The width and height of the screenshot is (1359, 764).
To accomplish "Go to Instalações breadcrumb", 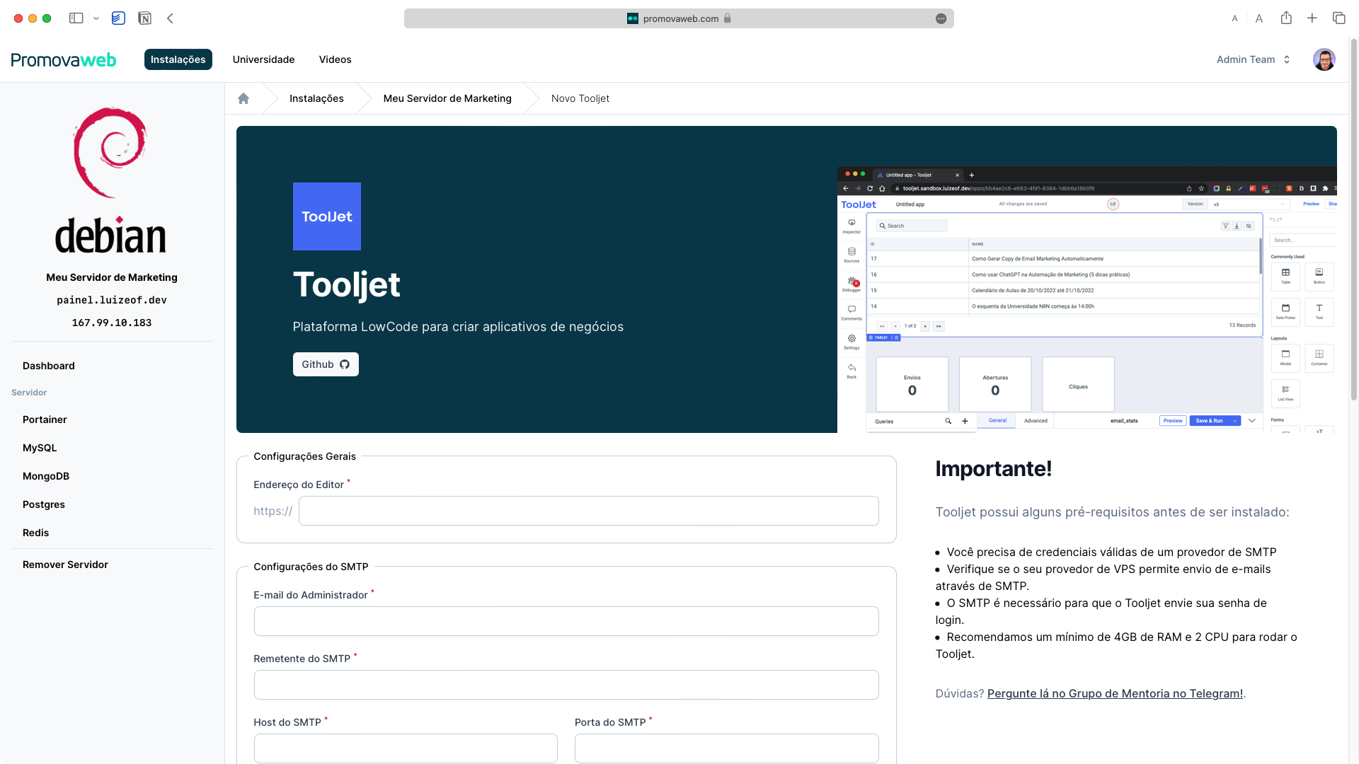I will point(316,98).
